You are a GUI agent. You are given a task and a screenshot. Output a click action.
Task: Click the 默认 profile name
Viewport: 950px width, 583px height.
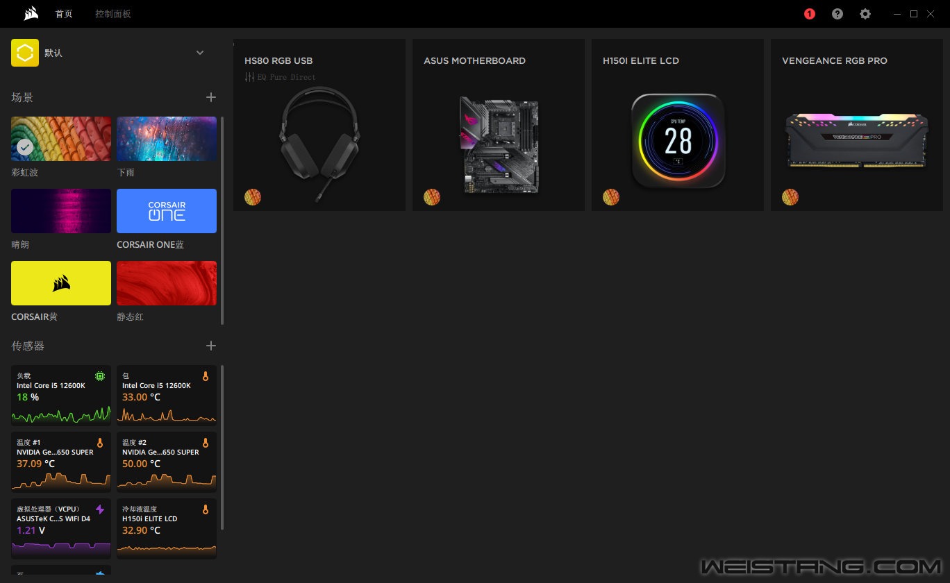53,53
